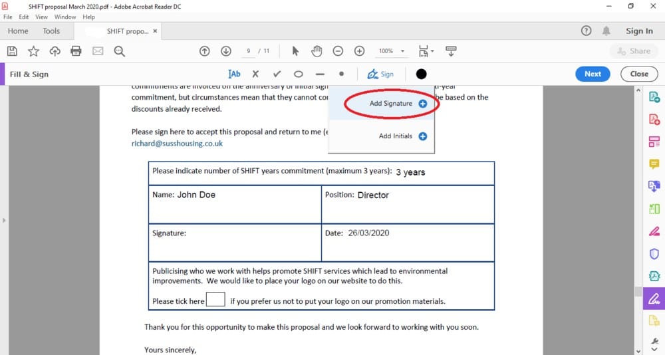Open the Export PDF sidebar tool

[654, 97]
